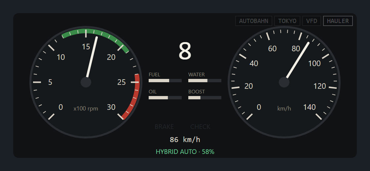Click the 60 mark on the speedometer
Viewport: 370px width, 171px height.
click(272, 49)
